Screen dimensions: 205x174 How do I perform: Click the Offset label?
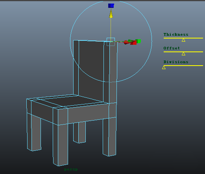(172, 48)
